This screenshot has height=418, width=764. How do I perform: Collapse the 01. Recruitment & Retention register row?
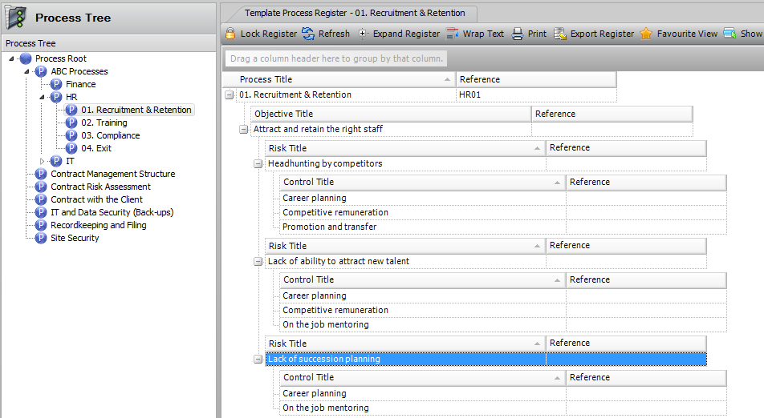point(229,94)
